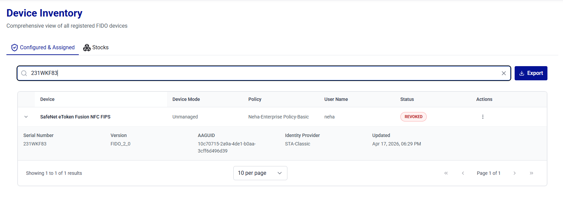The height and width of the screenshot is (218, 563).
Task: Focus the search field containing 231WKF83
Action: tap(264, 73)
